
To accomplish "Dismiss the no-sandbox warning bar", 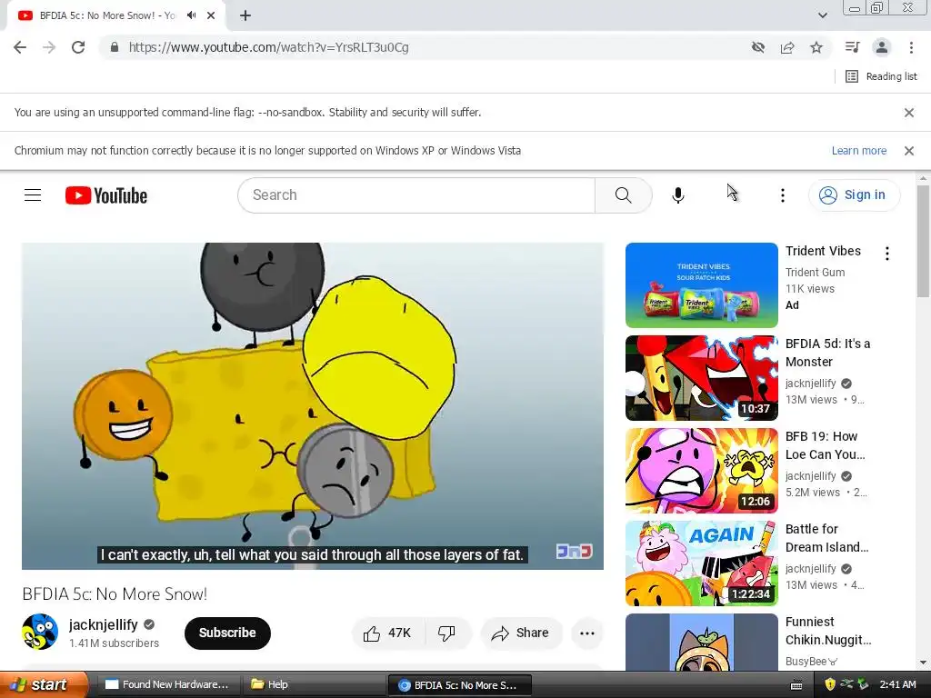I will point(908,112).
